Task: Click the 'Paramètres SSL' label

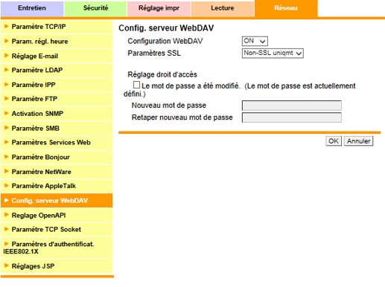Action: tap(154, 54)
